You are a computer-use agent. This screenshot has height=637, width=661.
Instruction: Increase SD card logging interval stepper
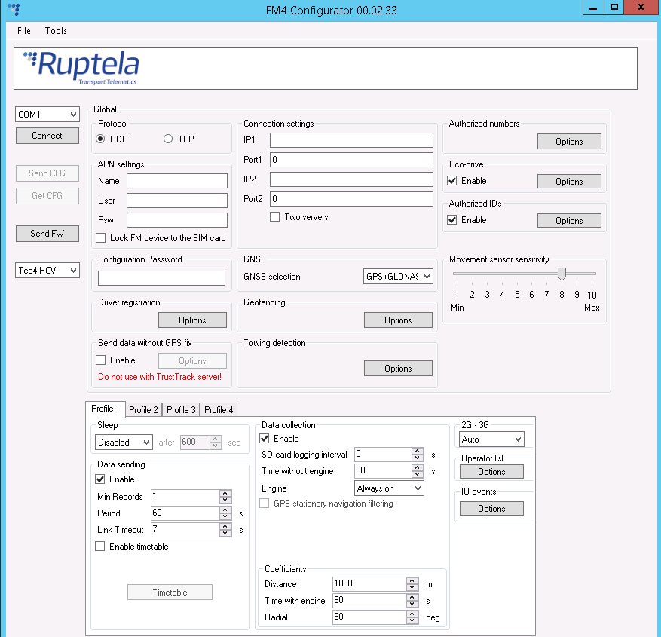point(418,451)
